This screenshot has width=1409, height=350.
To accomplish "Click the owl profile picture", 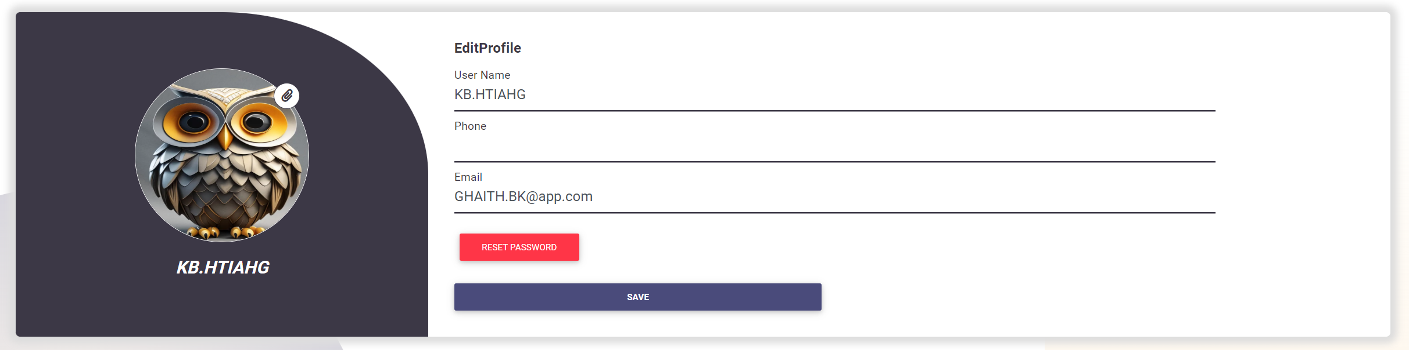I will [x=223, y=156].
